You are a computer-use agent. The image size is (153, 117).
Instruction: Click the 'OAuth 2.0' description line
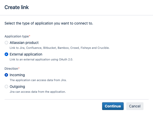41,59
